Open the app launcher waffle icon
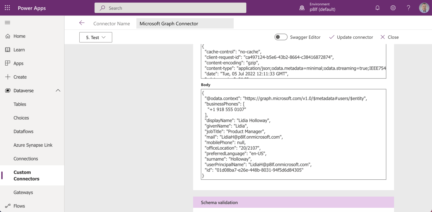Screen dimensions: 432x212 coord(7,8)
